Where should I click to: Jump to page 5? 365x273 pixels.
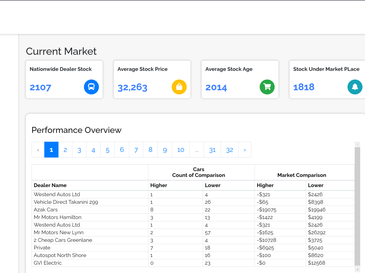108,150
